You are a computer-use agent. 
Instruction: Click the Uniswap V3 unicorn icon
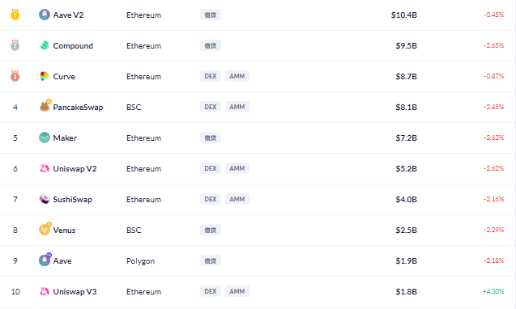(45, 291)
